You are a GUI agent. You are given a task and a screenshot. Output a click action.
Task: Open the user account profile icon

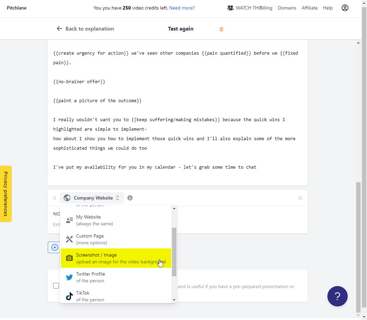(345, 8)
